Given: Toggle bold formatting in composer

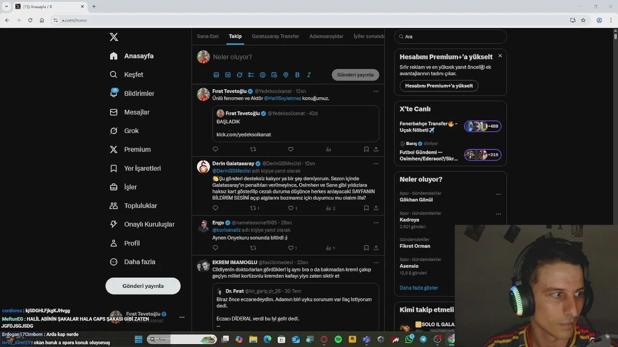Looking at the screenshot, I should click(297, 75).
